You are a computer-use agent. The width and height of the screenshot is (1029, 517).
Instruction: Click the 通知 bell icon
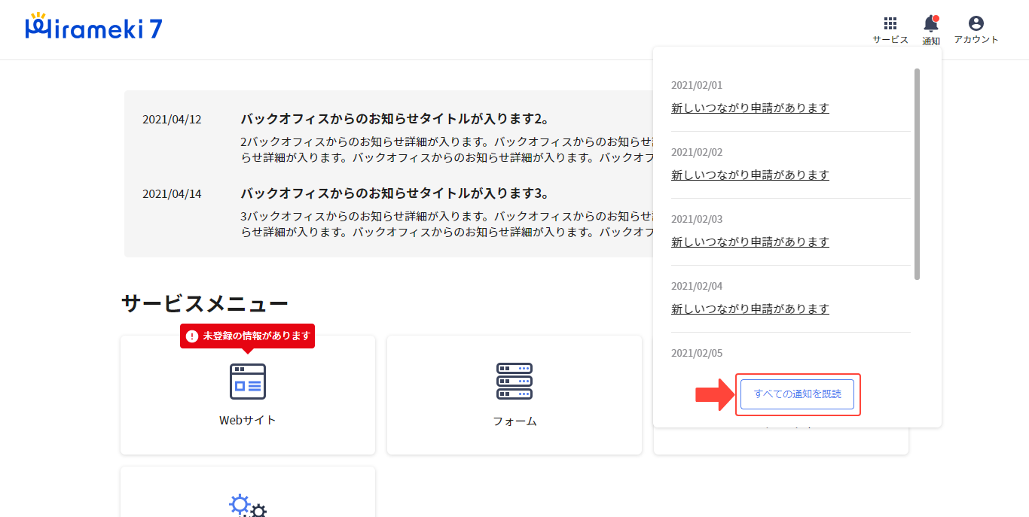coord(931,23)
